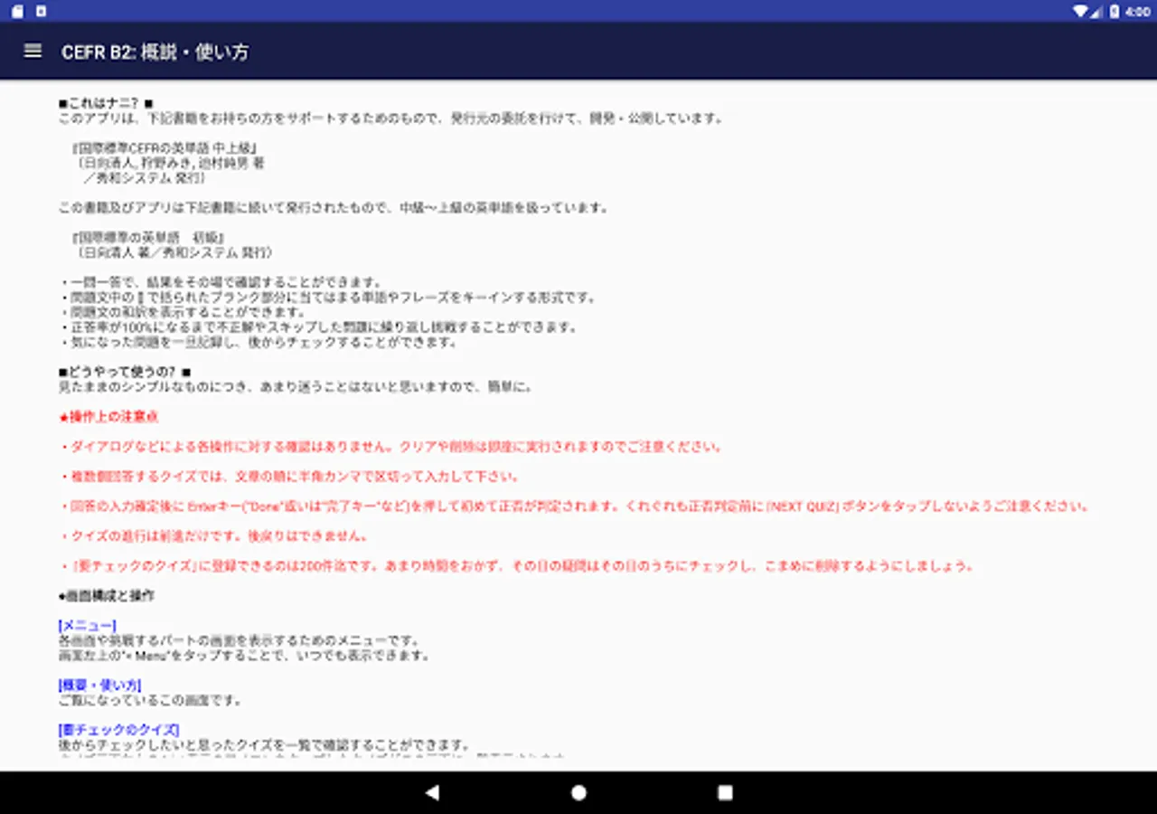This screenshot has height=814, width=1157.
Task: Click the bullet beginning '問題文の和訳を表示'
Action: [x=183, y=312]
